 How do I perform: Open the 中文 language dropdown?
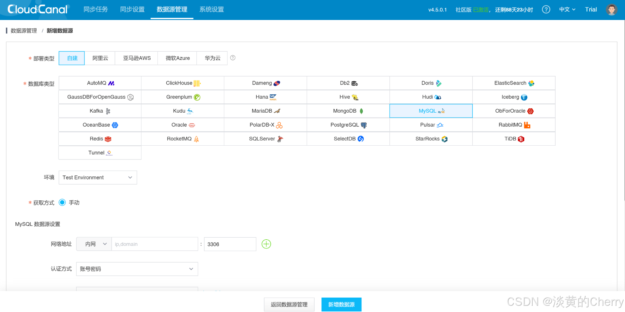(567, 9)
